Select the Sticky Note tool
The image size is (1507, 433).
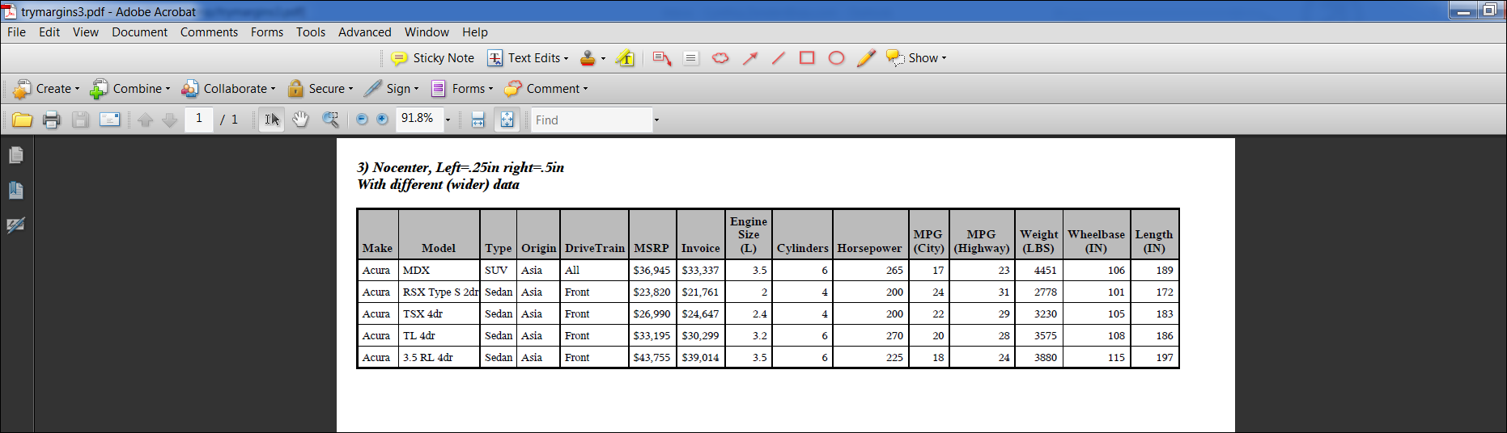tap(433, 58)
